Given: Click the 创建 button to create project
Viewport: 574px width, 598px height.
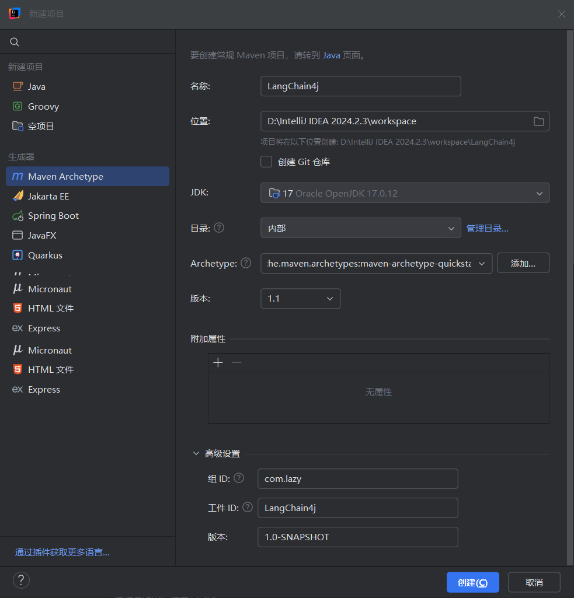Looking at the screenshot, I should point(472,582).
